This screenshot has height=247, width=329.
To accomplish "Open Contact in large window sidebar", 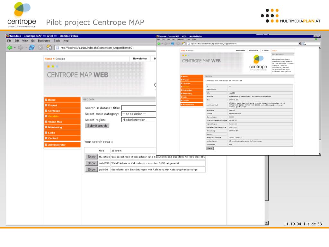I will click(62, 138).
